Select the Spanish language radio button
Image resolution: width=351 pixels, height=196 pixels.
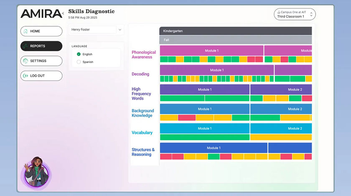pyautogui.click(x=79, y=62)
